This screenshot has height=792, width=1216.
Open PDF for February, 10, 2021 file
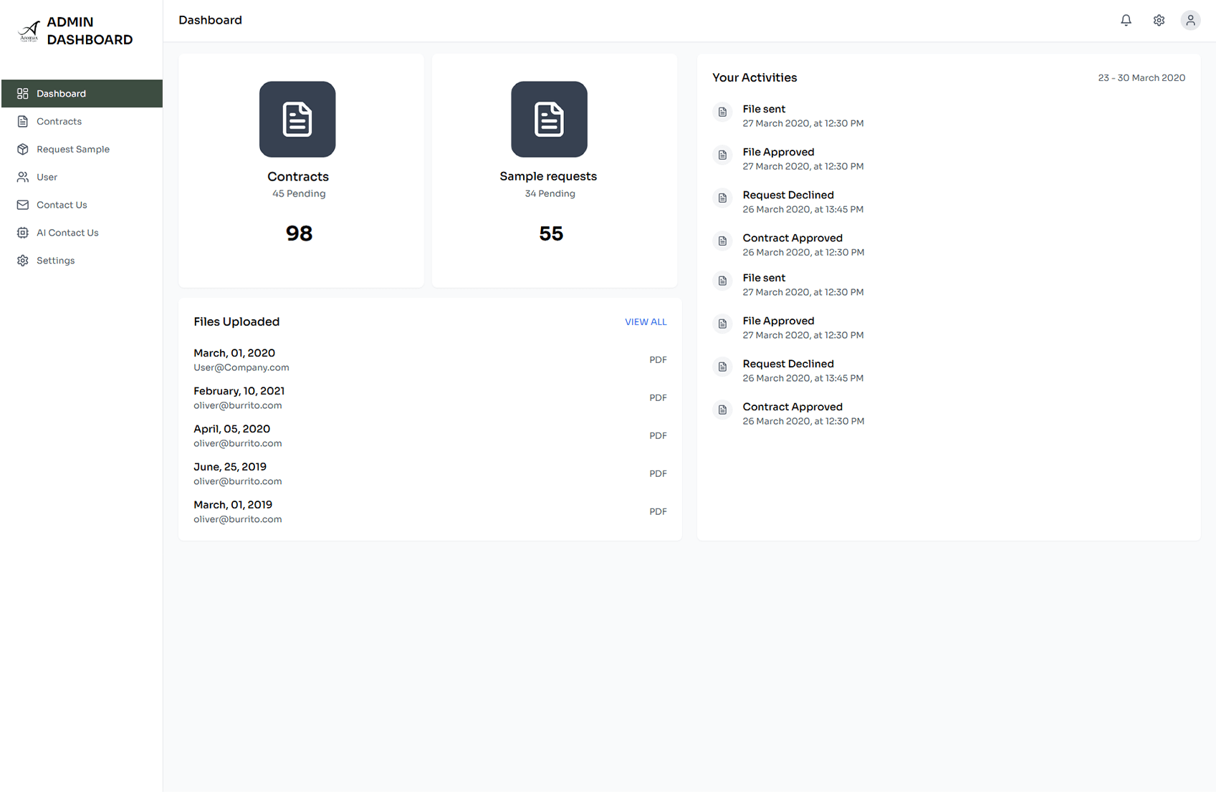coord(658,398)
